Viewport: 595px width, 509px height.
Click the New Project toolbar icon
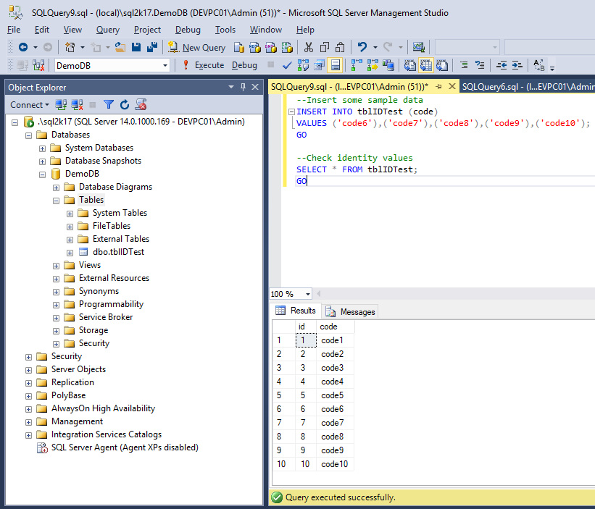coord(70,47)
